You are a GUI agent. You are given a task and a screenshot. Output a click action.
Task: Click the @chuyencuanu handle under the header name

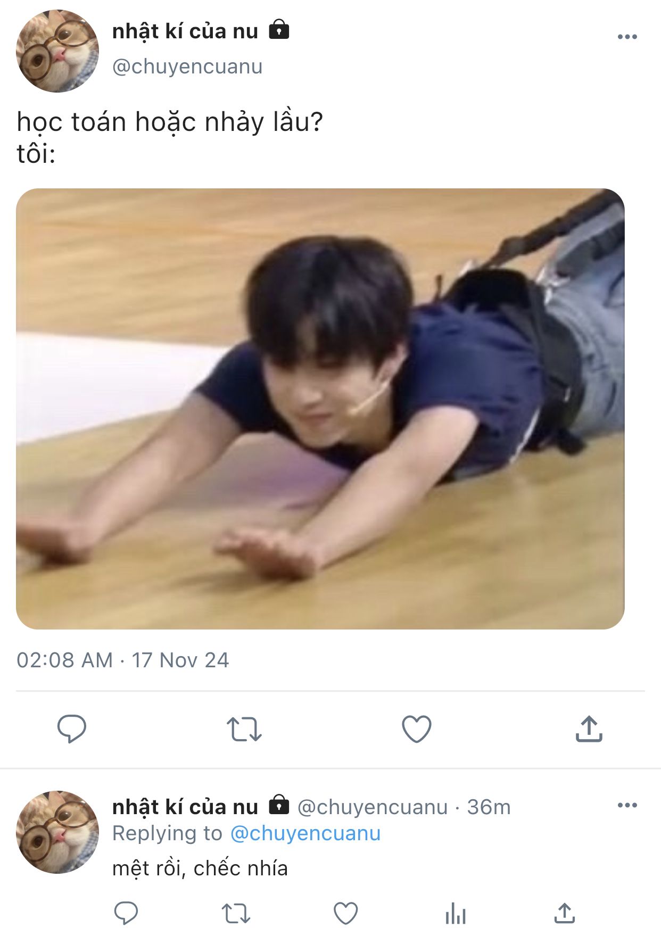[x=187, y=67]
